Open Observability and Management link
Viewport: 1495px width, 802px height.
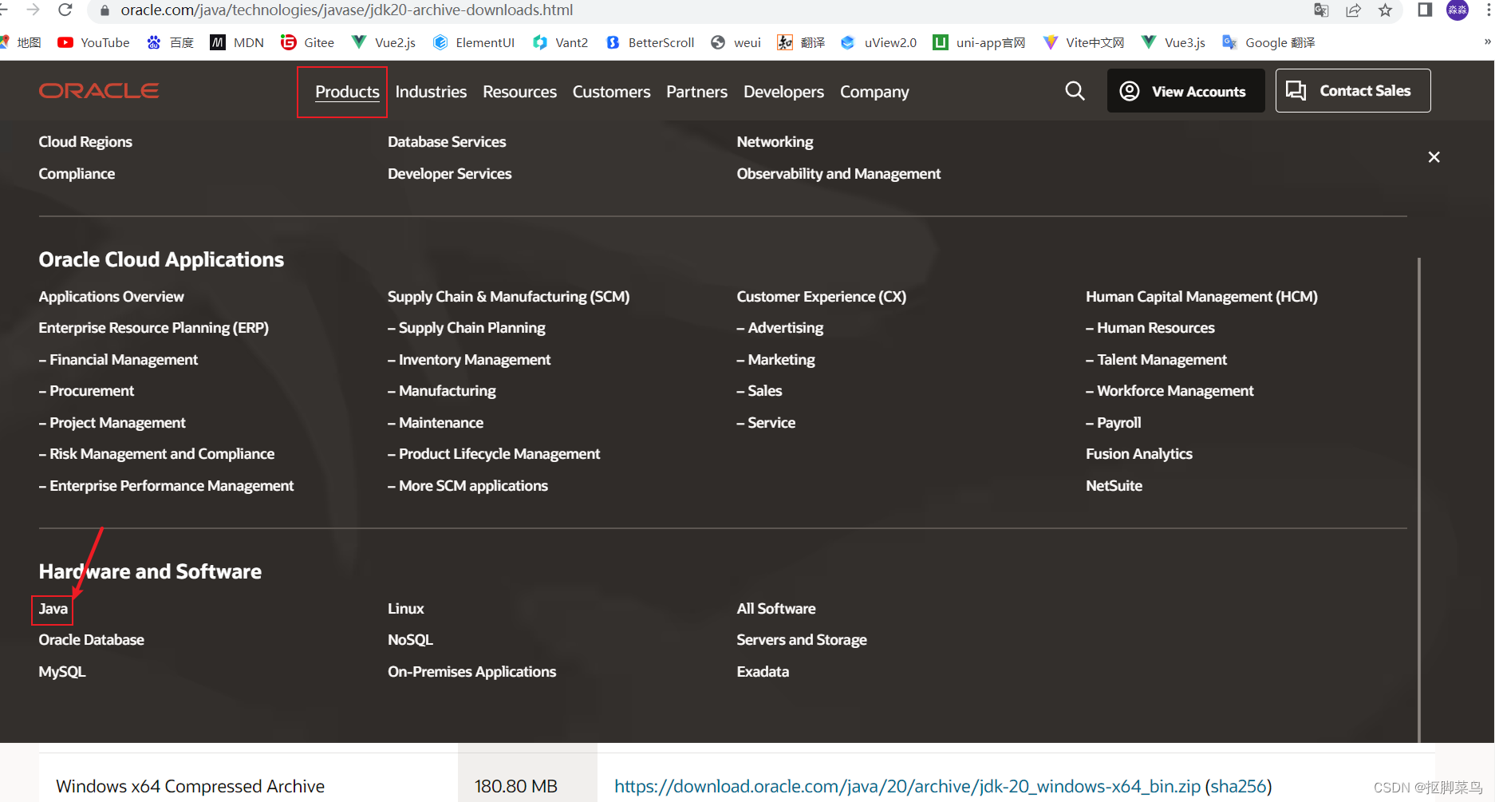(838, 174)
